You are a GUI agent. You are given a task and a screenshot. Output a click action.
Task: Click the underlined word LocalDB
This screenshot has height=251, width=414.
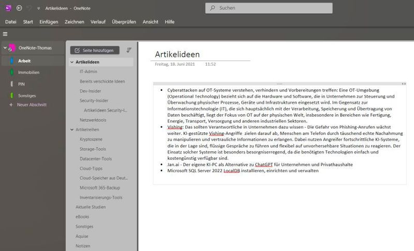231,170
